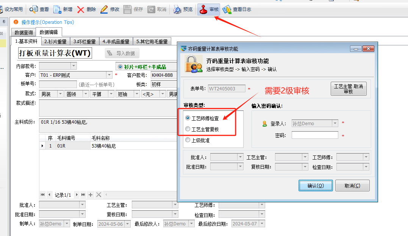Create a record with 新增 toolbar icon

pos(57,9)
